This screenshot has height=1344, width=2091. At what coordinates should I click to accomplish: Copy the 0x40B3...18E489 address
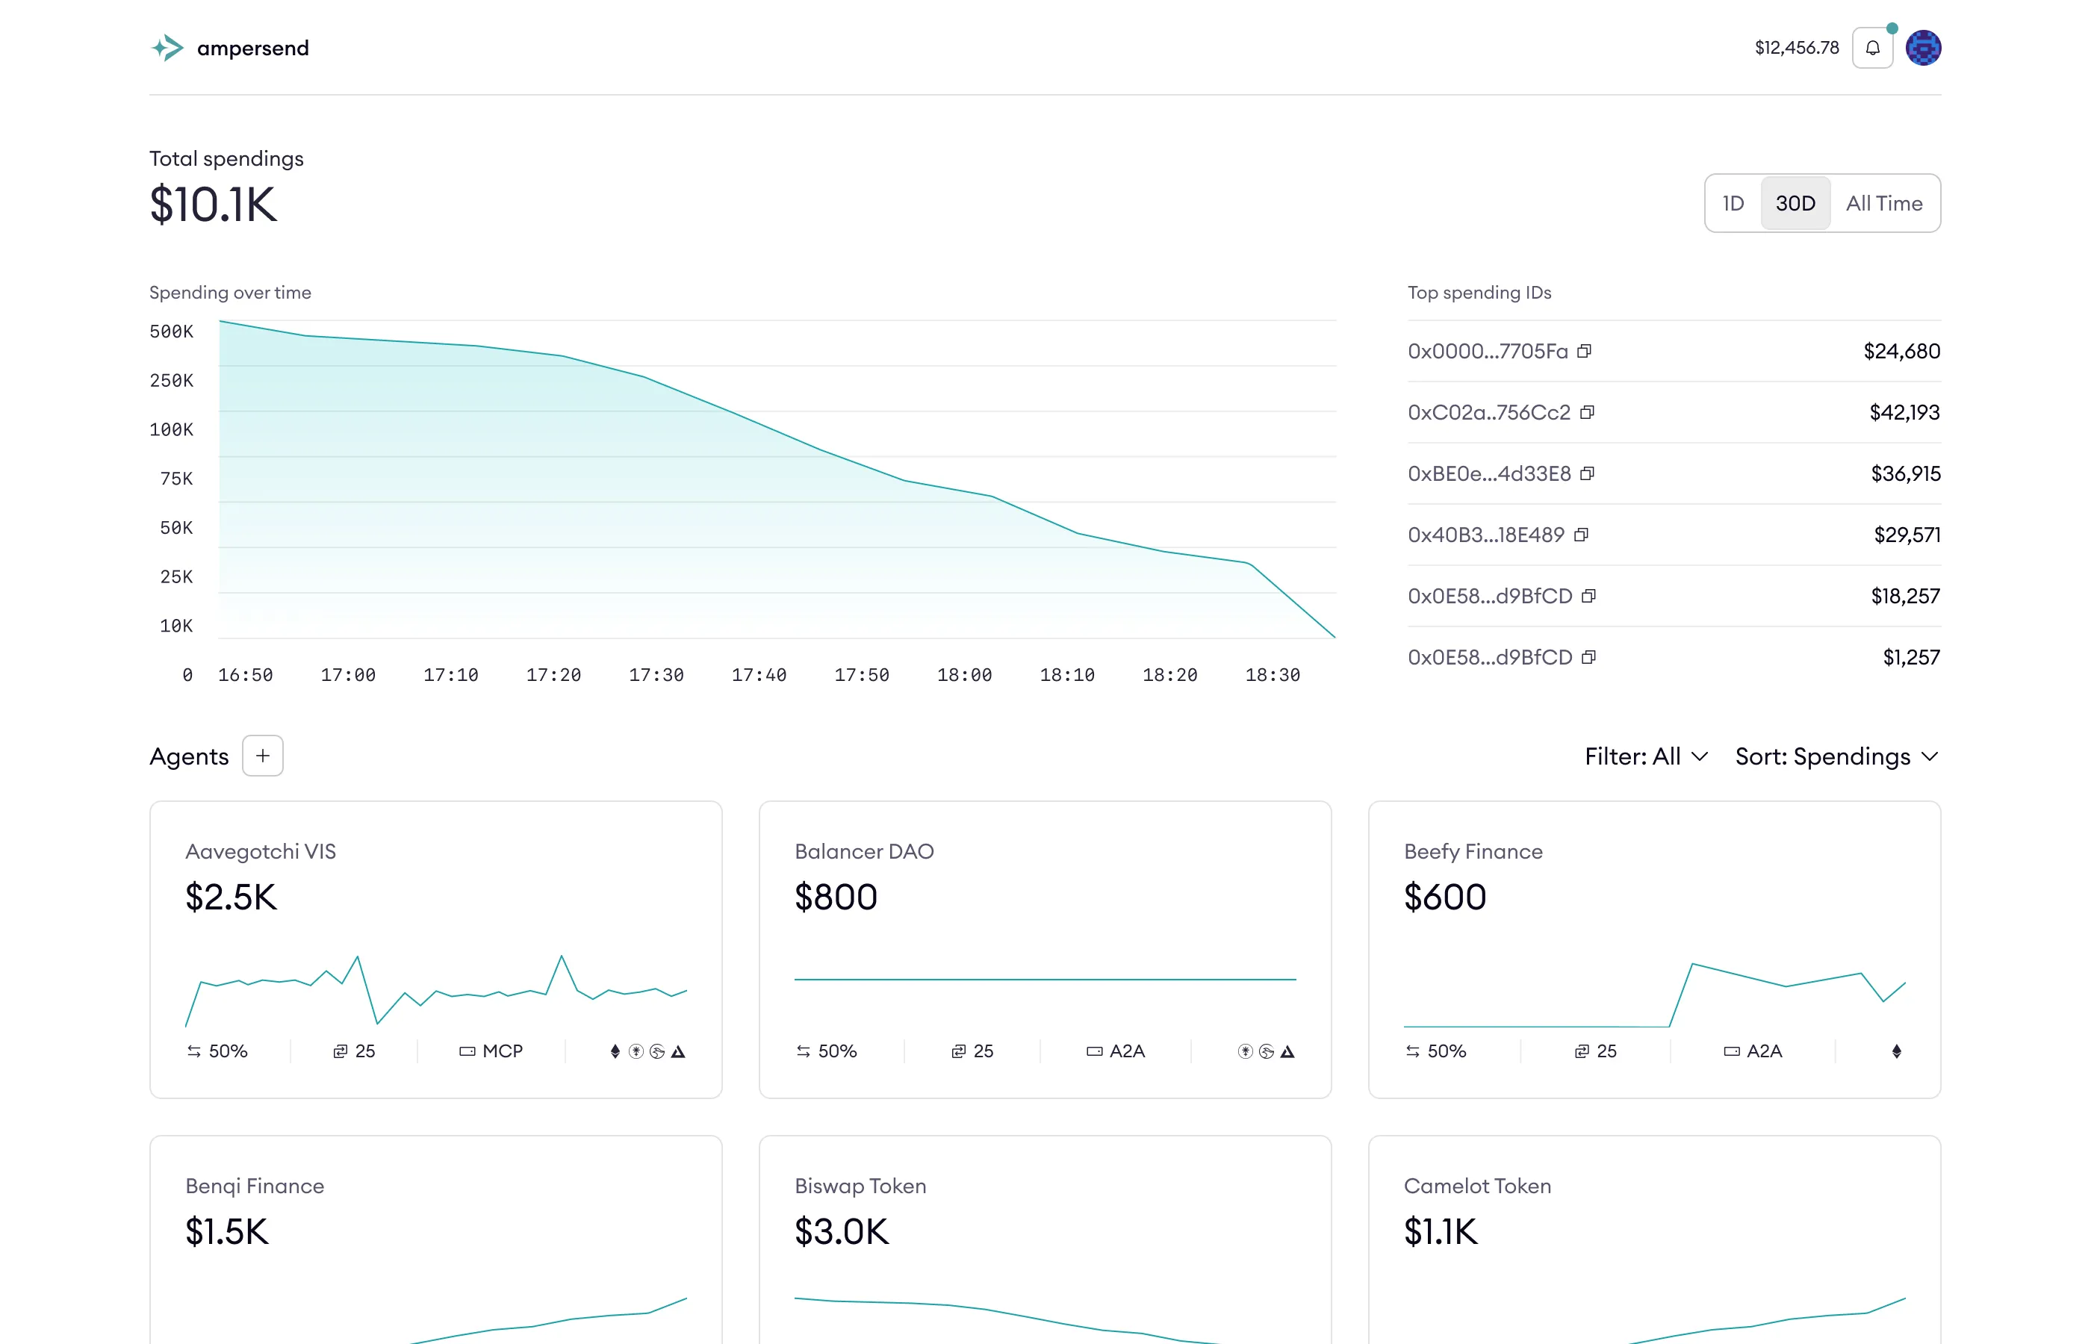coord(1580,534)
